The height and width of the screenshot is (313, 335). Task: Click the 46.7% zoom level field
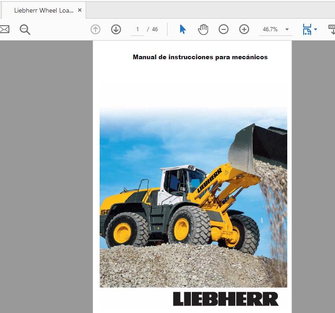pos(270,29)
